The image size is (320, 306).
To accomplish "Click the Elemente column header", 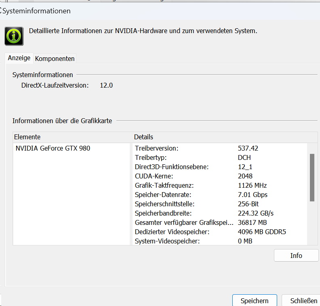I will pos(27,137).
